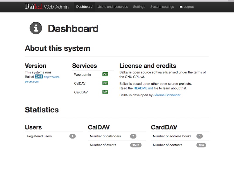Click the 'CalDAV' row label under Services

[80, 83]
